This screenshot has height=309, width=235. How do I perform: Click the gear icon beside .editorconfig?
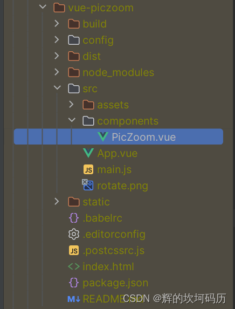click(x=74, y=234)
